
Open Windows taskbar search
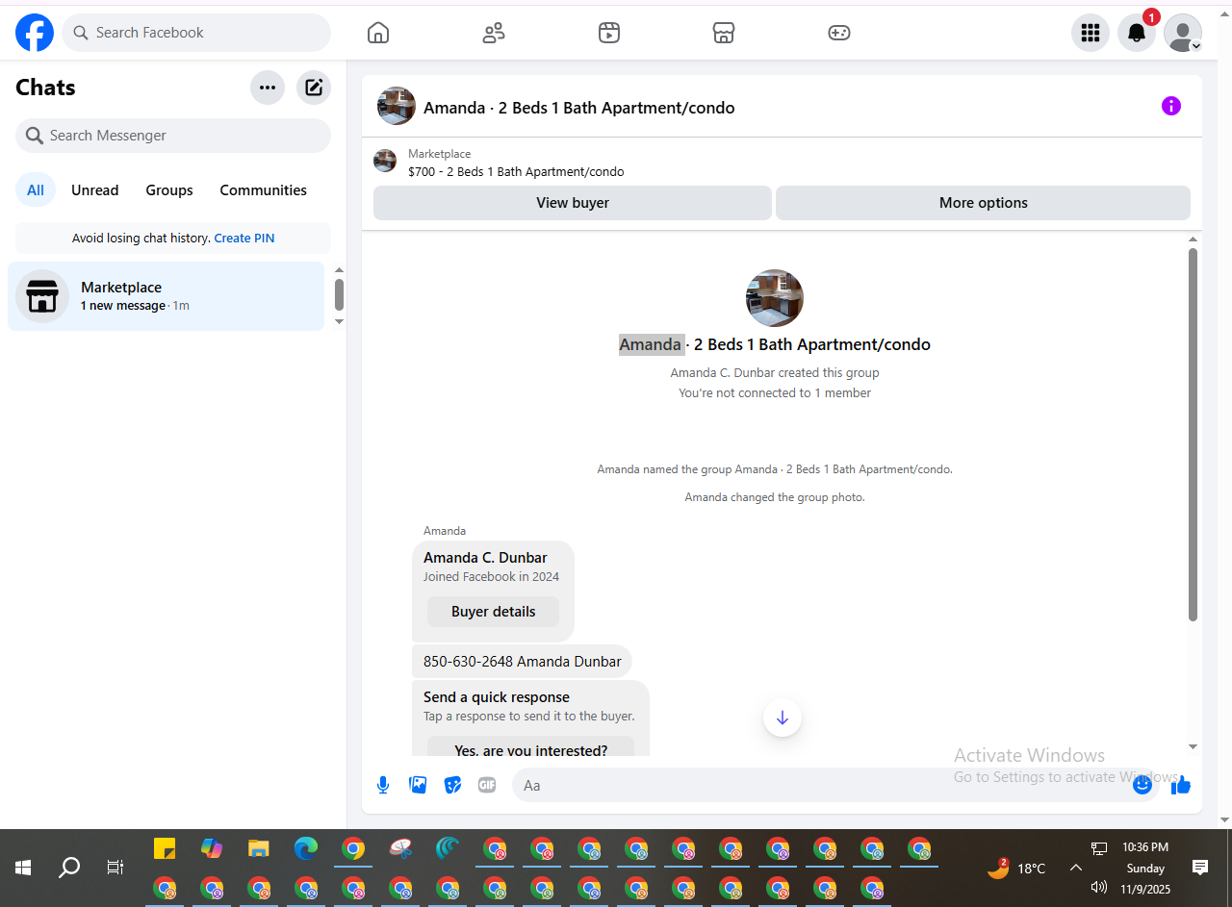click(x=69, y=868)
